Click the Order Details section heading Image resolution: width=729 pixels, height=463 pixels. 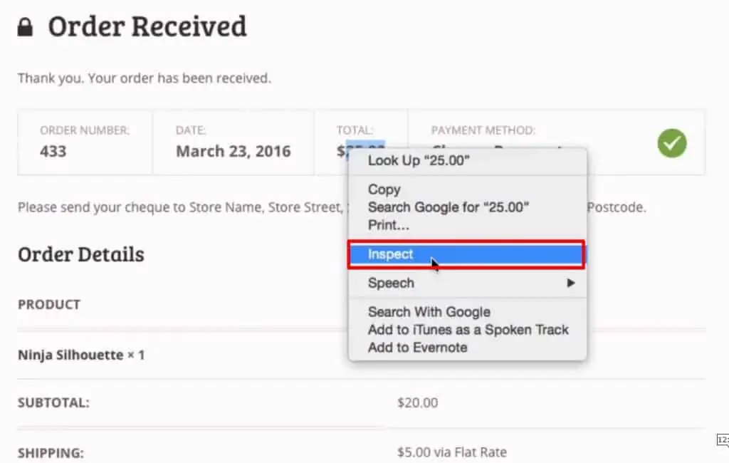coord(80,254)
